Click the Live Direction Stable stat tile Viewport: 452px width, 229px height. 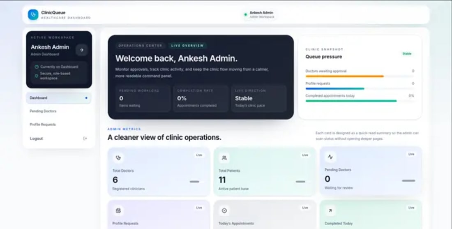[x=259, y=98]
